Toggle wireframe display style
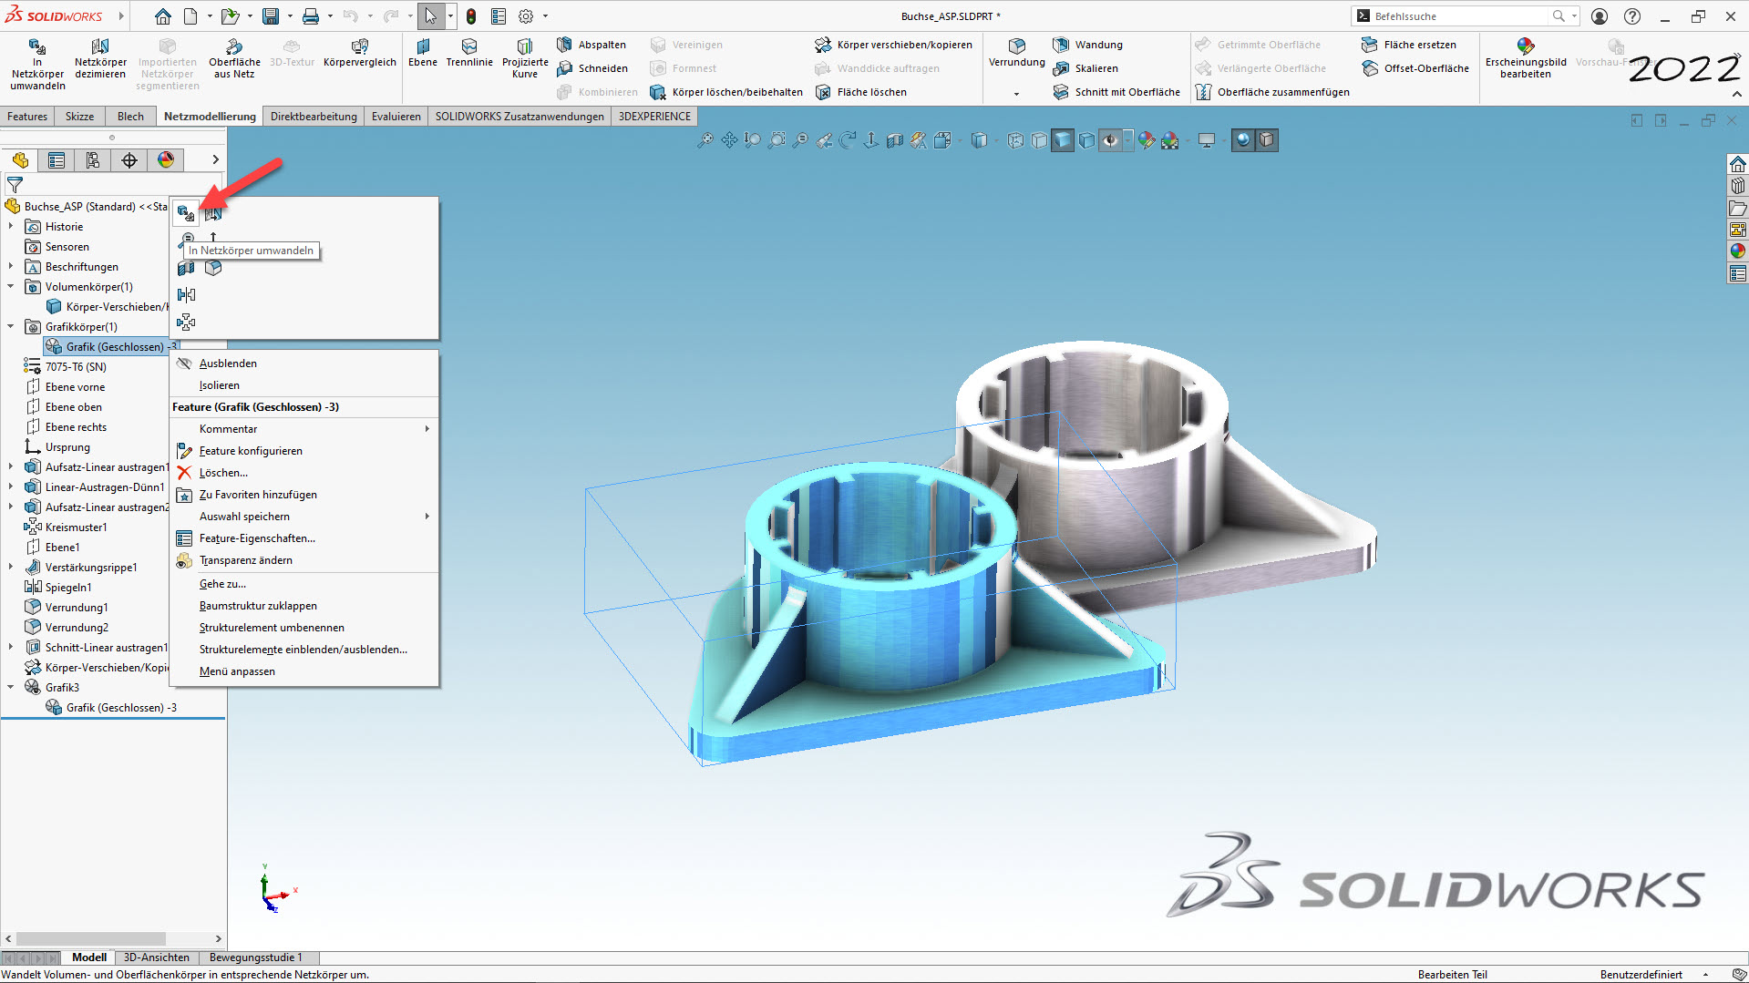The width and height of the screenshot is (1749, 983). point(1015,140)
